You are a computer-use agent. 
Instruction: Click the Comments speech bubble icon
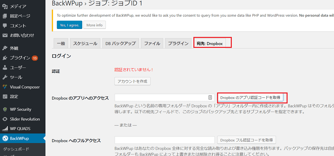pos(5,26)
